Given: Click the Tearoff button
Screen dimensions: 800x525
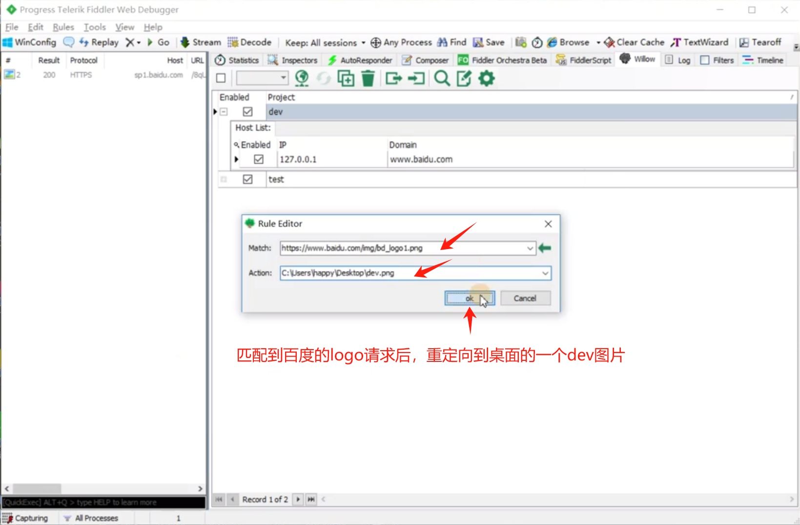Looking at the screenshot, I should [x=760, y=42].
